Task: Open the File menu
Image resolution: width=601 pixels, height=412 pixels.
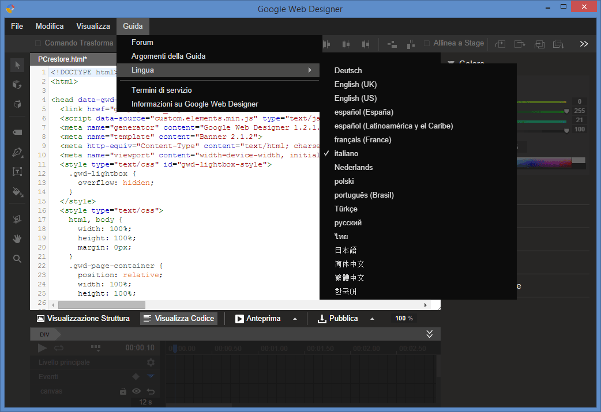Action: [x=17, y=26]
